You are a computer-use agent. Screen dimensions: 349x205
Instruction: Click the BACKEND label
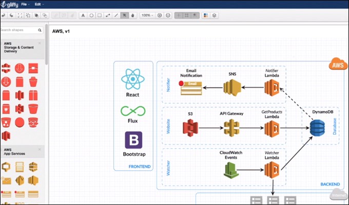330,184
